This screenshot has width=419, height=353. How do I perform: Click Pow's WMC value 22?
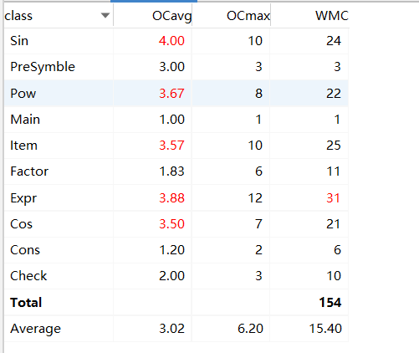334,93
